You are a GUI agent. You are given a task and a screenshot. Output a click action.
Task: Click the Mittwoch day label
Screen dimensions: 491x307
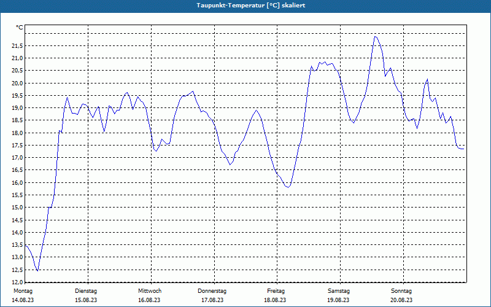pos(150,291)
